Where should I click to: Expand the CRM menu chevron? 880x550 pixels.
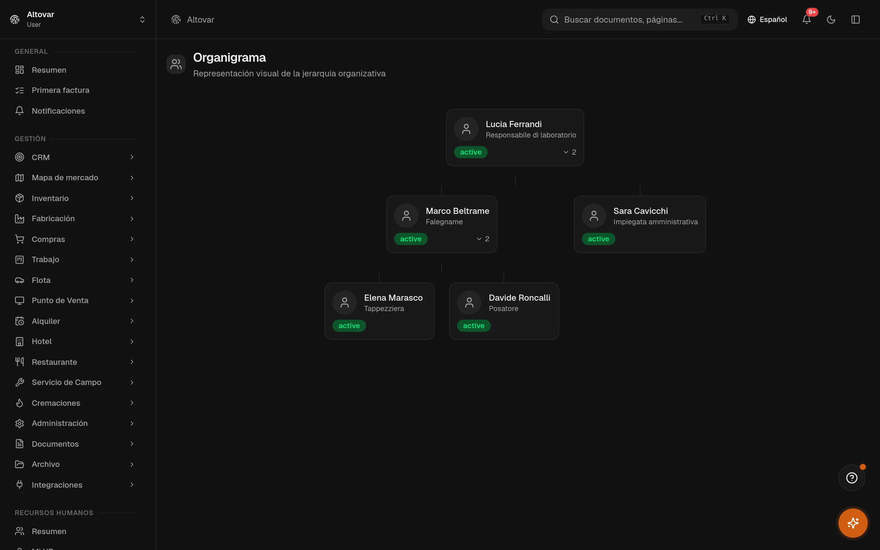(132, 157)
